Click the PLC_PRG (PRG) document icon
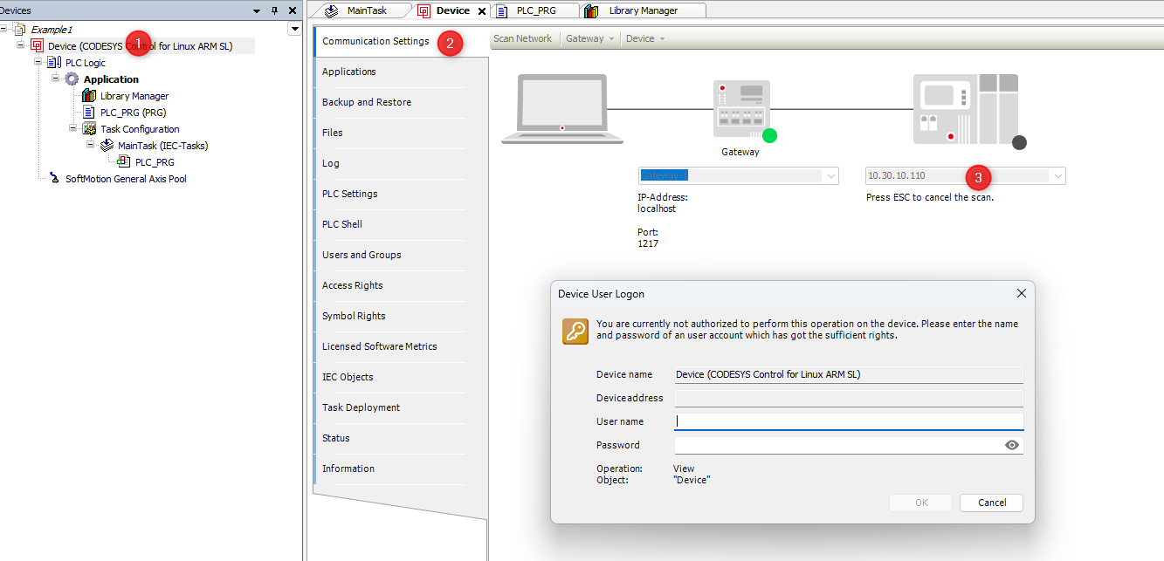The height and width of the screenshot is (561, 1164). pyautogui.click(x=89, y=113)
